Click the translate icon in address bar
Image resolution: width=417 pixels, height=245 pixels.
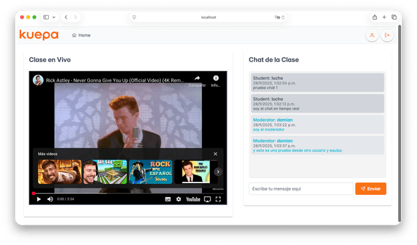pyautogui.click(x=277, y=18)
